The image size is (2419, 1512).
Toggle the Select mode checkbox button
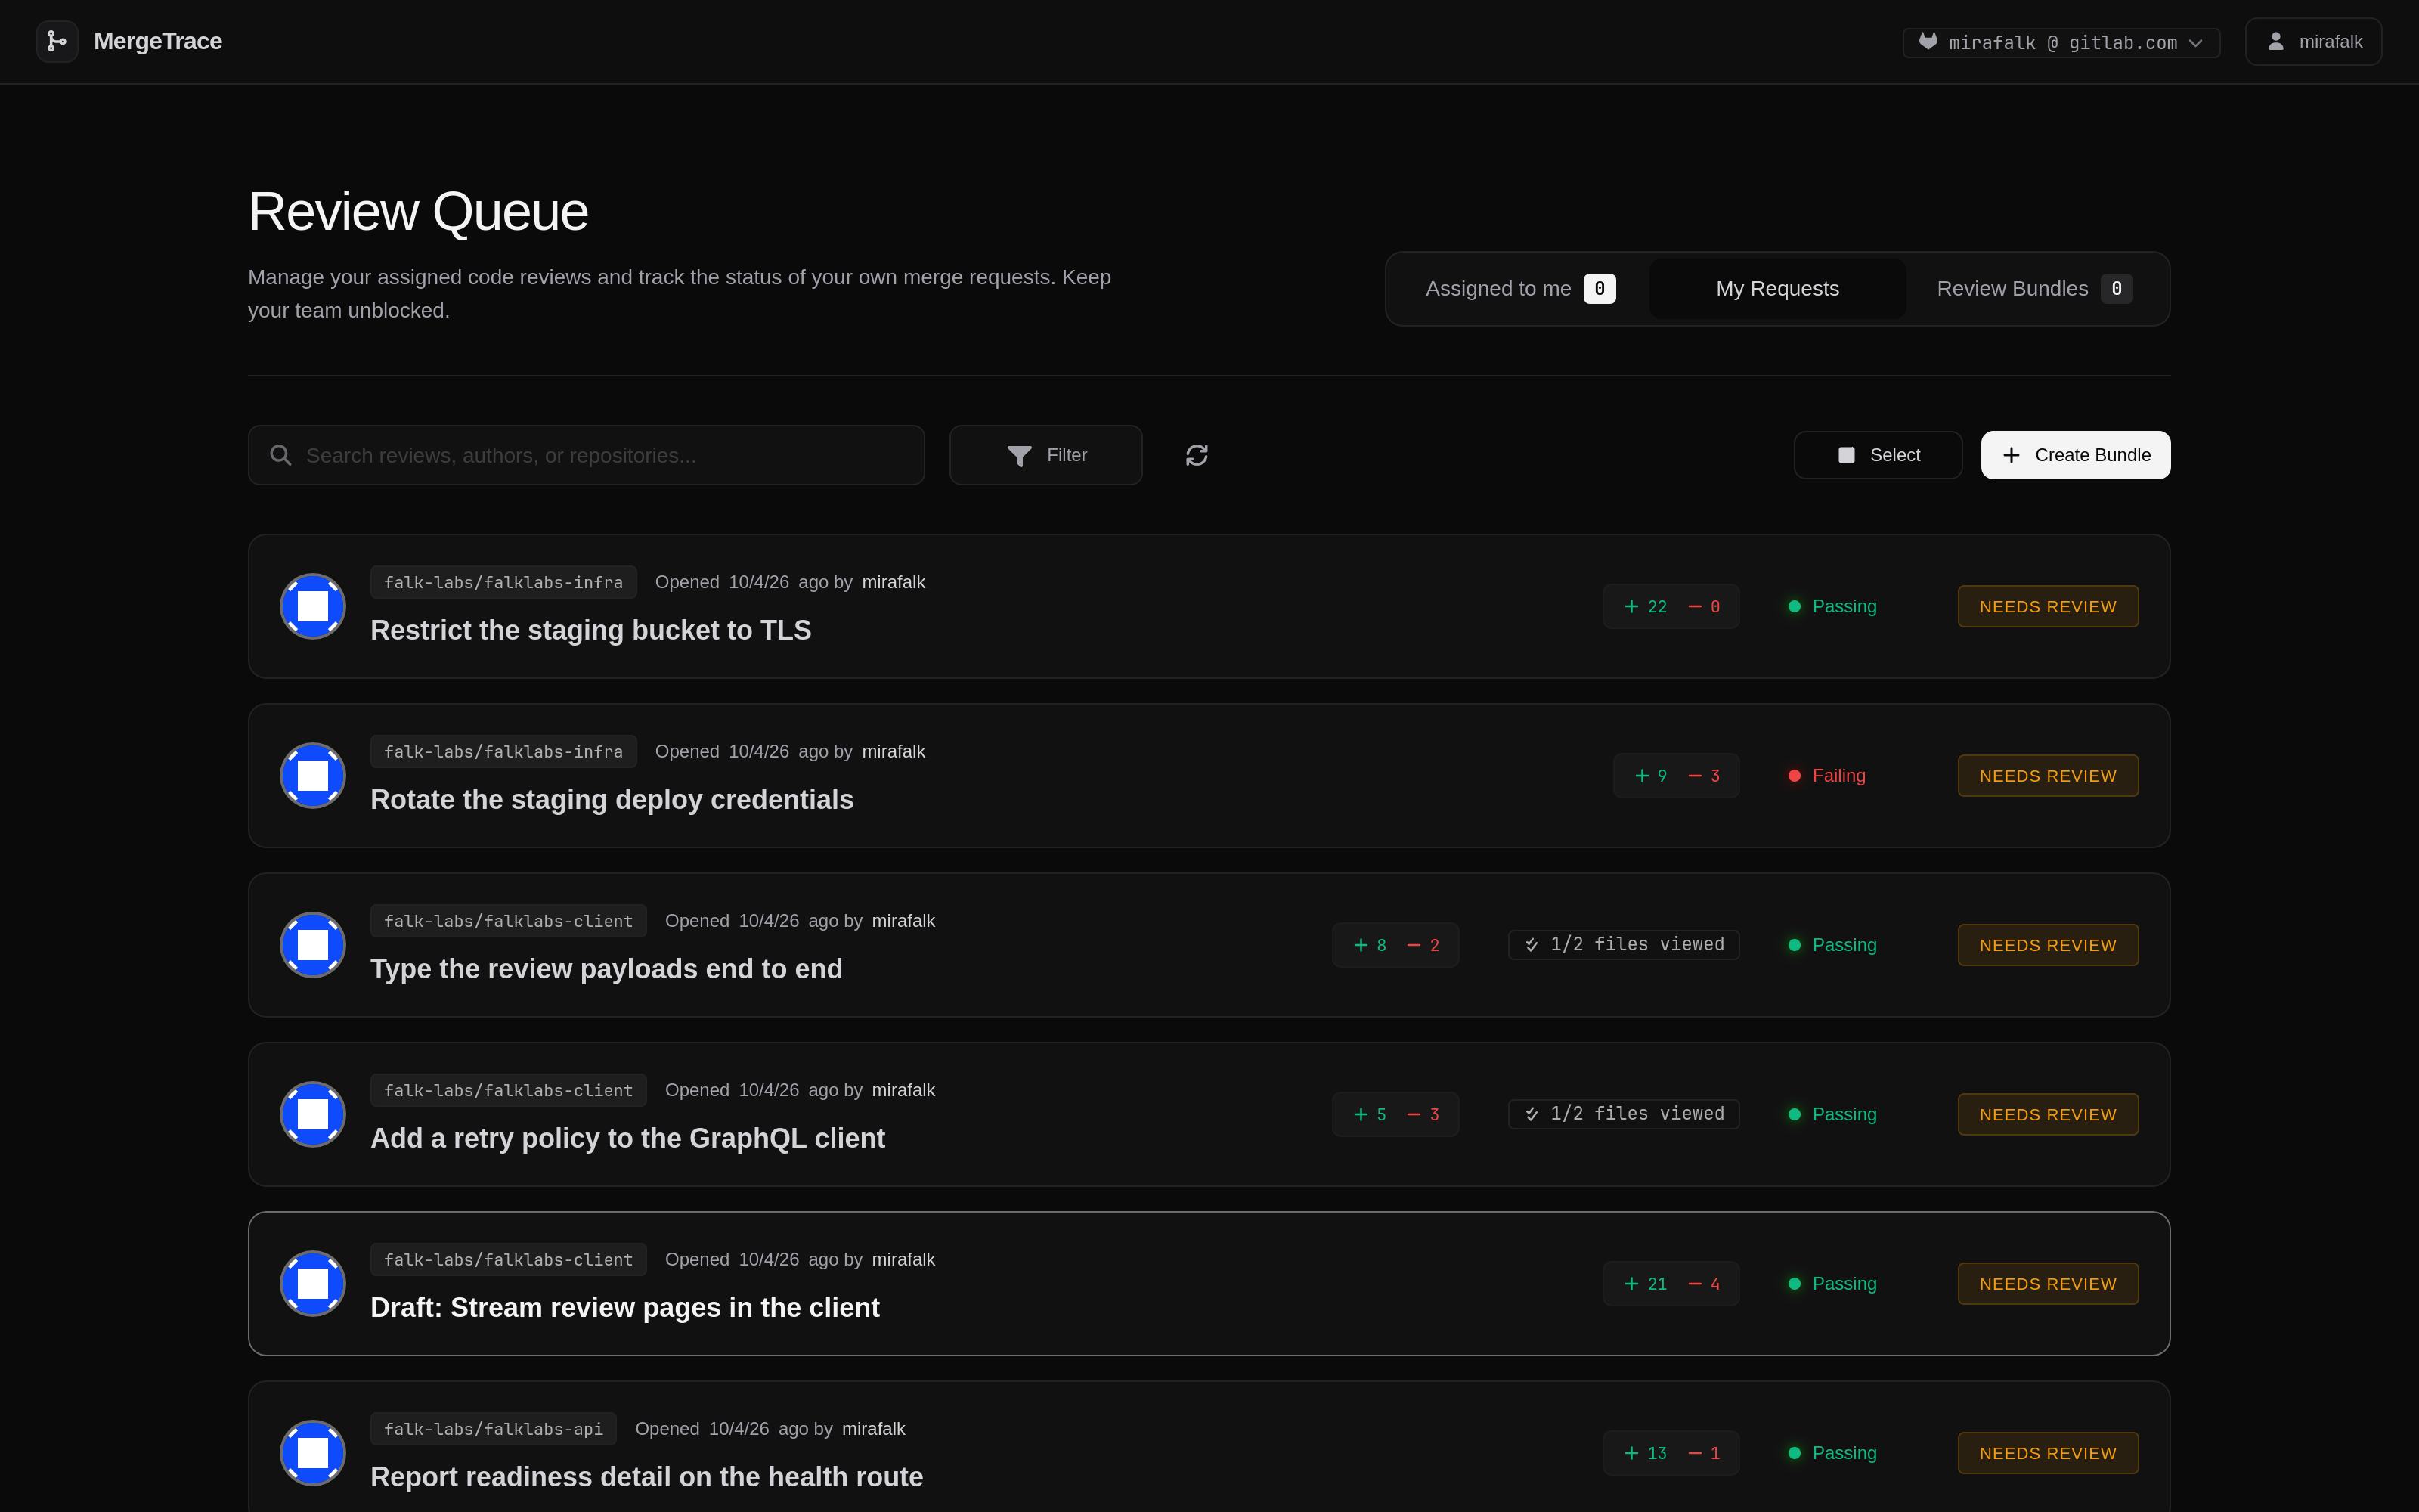pos(1879,455)
